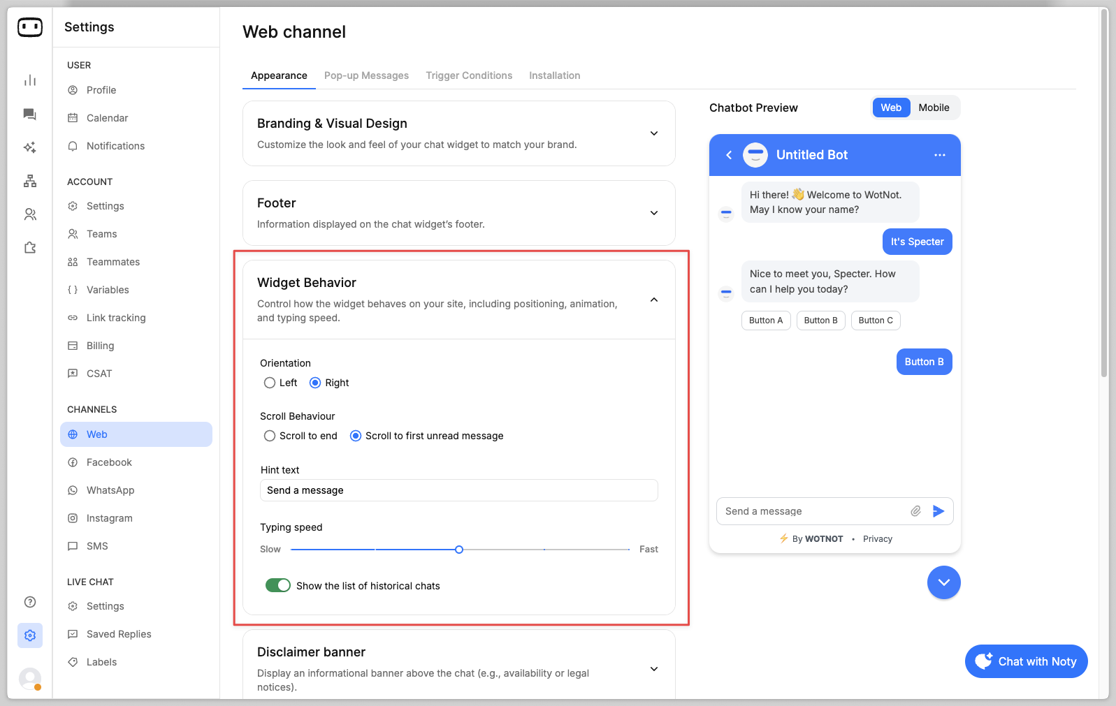1116x706 pixels.
Task: Toggle off Show the list of historical chats
Action: (278, 585)
